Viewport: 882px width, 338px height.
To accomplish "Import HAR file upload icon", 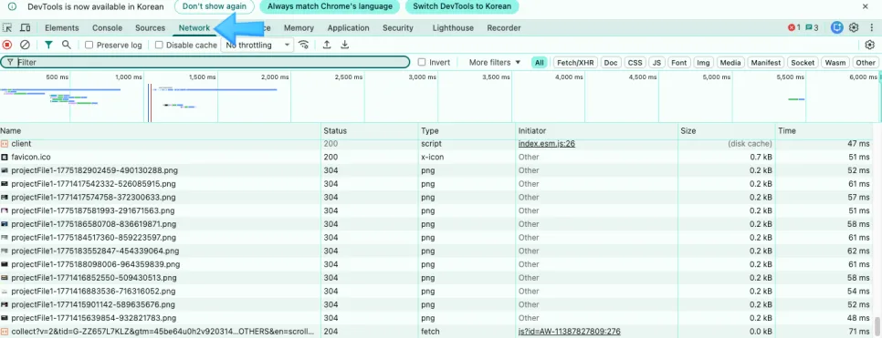I will click(x=326, y=45).
